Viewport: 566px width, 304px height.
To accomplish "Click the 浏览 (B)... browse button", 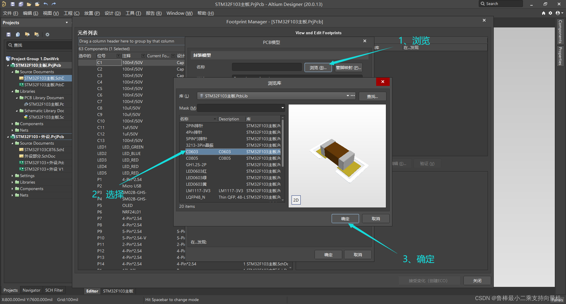I will (318, 68).
